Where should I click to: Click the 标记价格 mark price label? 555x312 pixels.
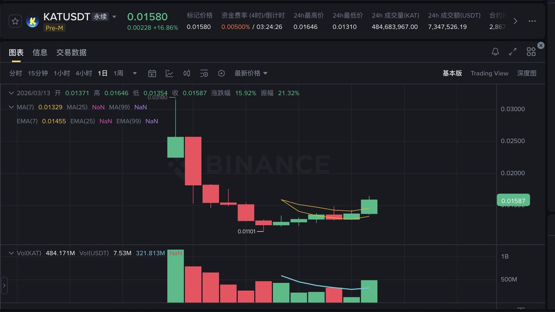coord(200,15)
